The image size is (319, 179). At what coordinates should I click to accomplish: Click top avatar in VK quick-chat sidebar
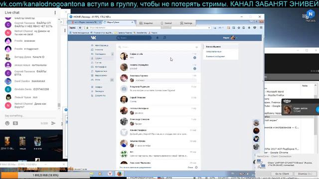(x=256, y=123)
